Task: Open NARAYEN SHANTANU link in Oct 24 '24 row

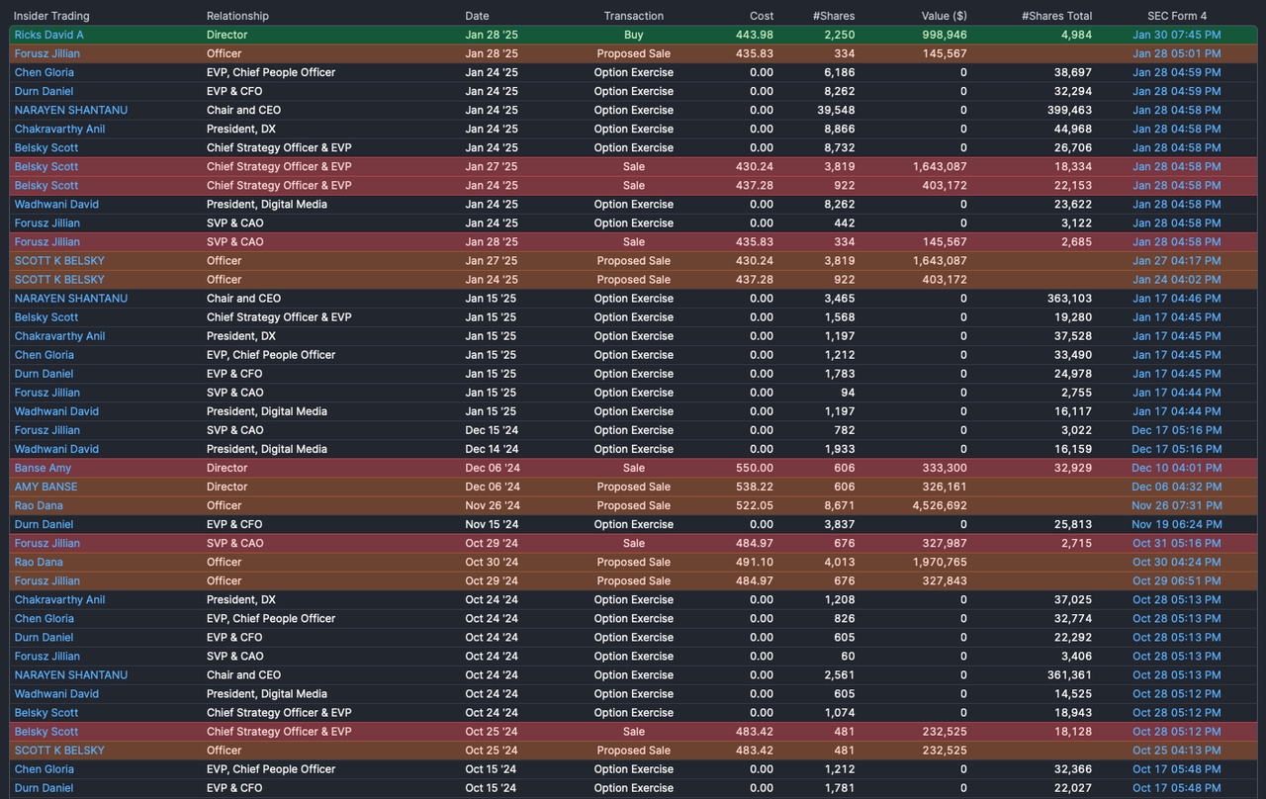Action: click(70, 674)
